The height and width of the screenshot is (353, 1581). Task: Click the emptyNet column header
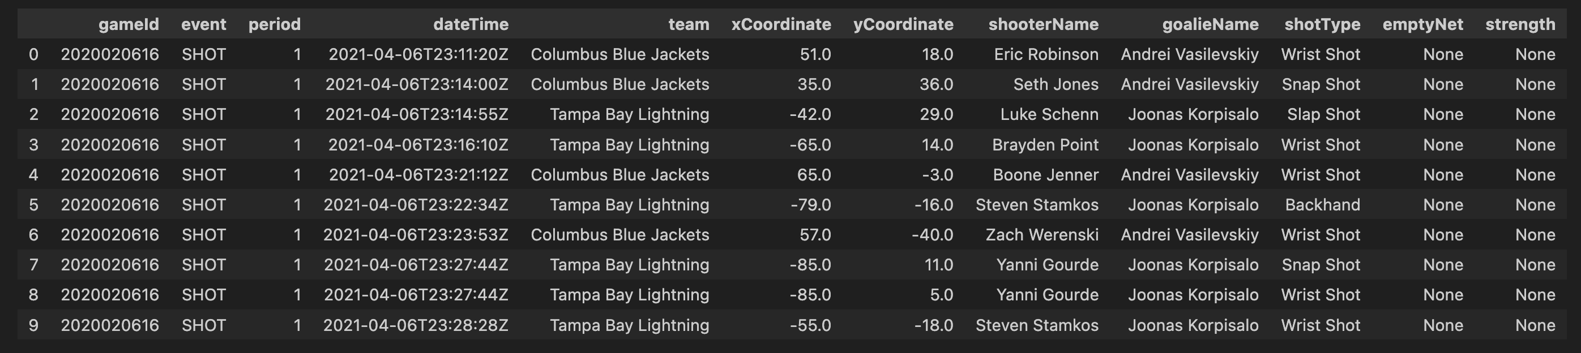(1422, 24)
